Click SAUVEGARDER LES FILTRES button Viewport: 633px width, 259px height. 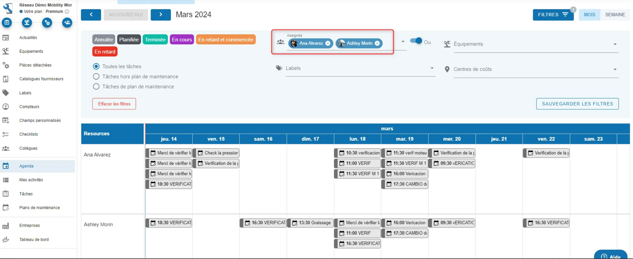tap(577, 104)
